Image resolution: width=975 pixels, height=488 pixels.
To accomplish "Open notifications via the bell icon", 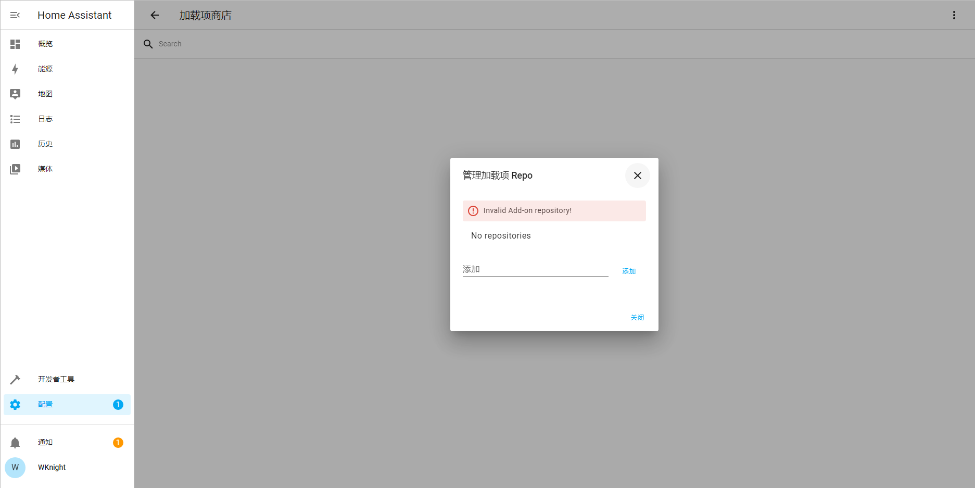I will tap(15, 443).
